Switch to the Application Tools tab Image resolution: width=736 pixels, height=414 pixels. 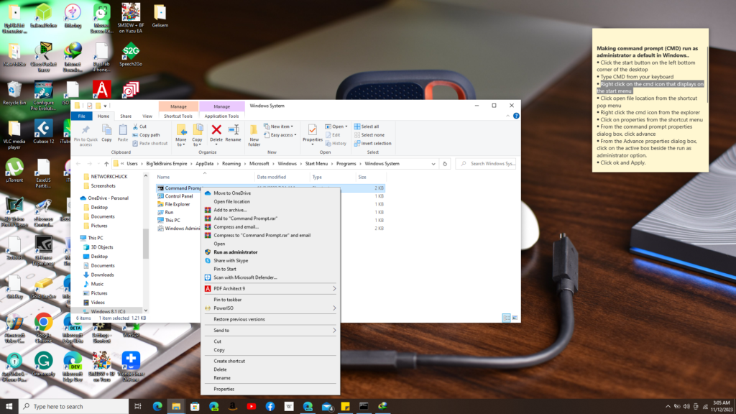(x=221, y=116)
